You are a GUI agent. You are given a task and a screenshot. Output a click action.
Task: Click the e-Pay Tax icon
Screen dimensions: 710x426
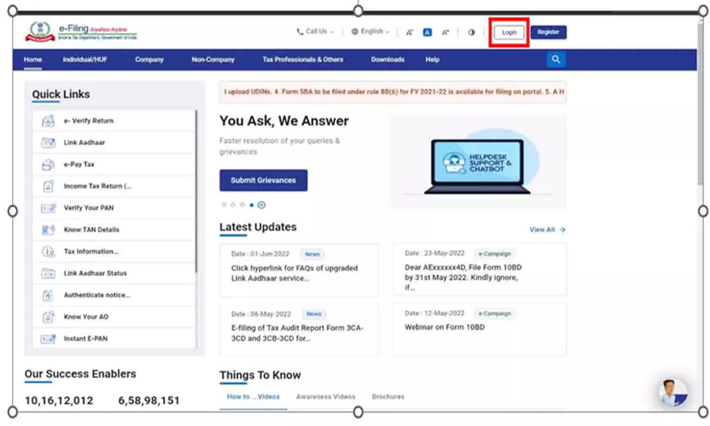click(x=48, y=165)
